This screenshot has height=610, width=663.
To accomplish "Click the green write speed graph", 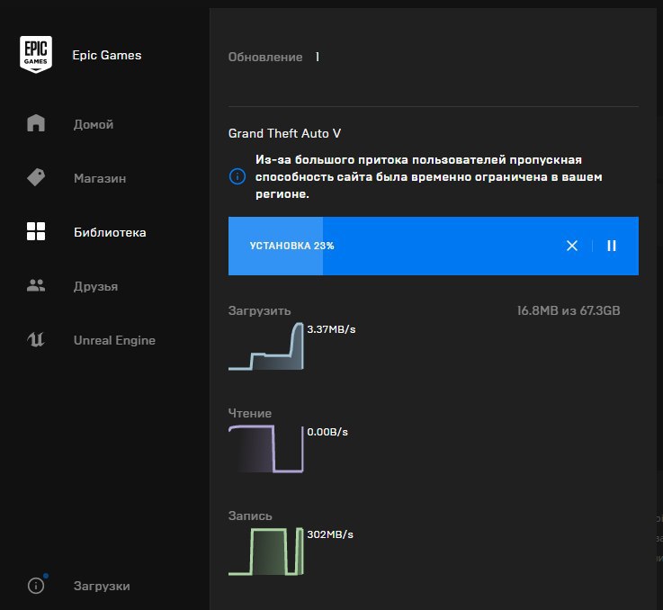I will coord(266,552).
